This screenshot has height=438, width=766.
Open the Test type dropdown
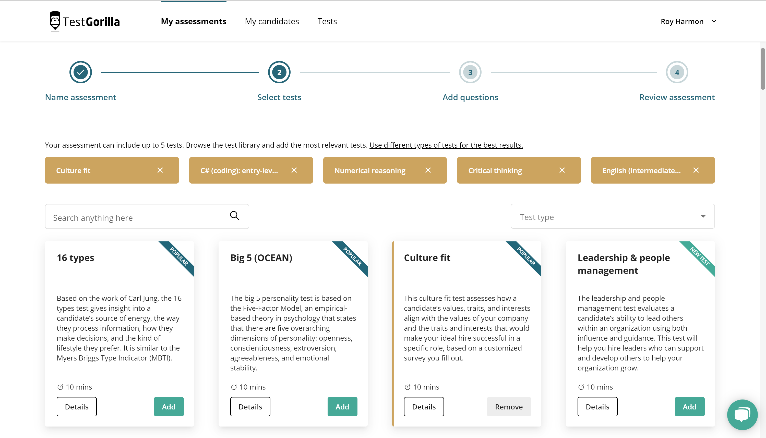point(612,217)
